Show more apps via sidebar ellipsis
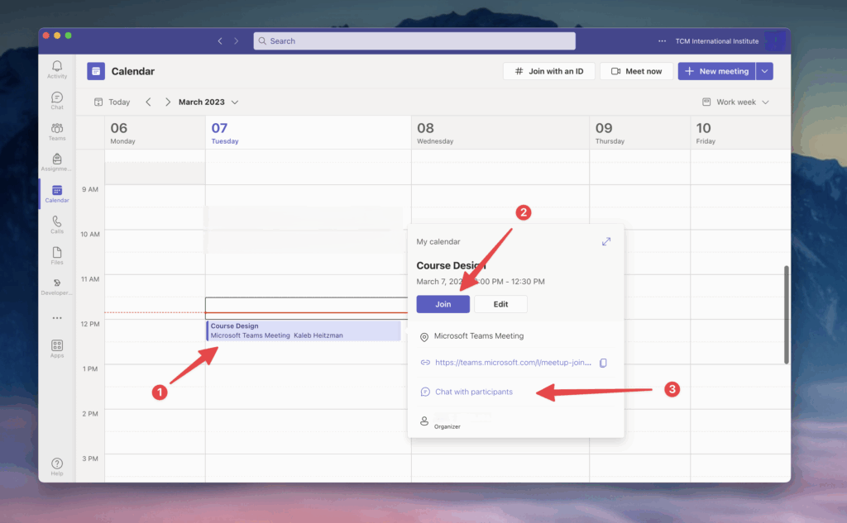Image resolution: width=847 pixels, height=523 pixels. [x=57, y=318]
